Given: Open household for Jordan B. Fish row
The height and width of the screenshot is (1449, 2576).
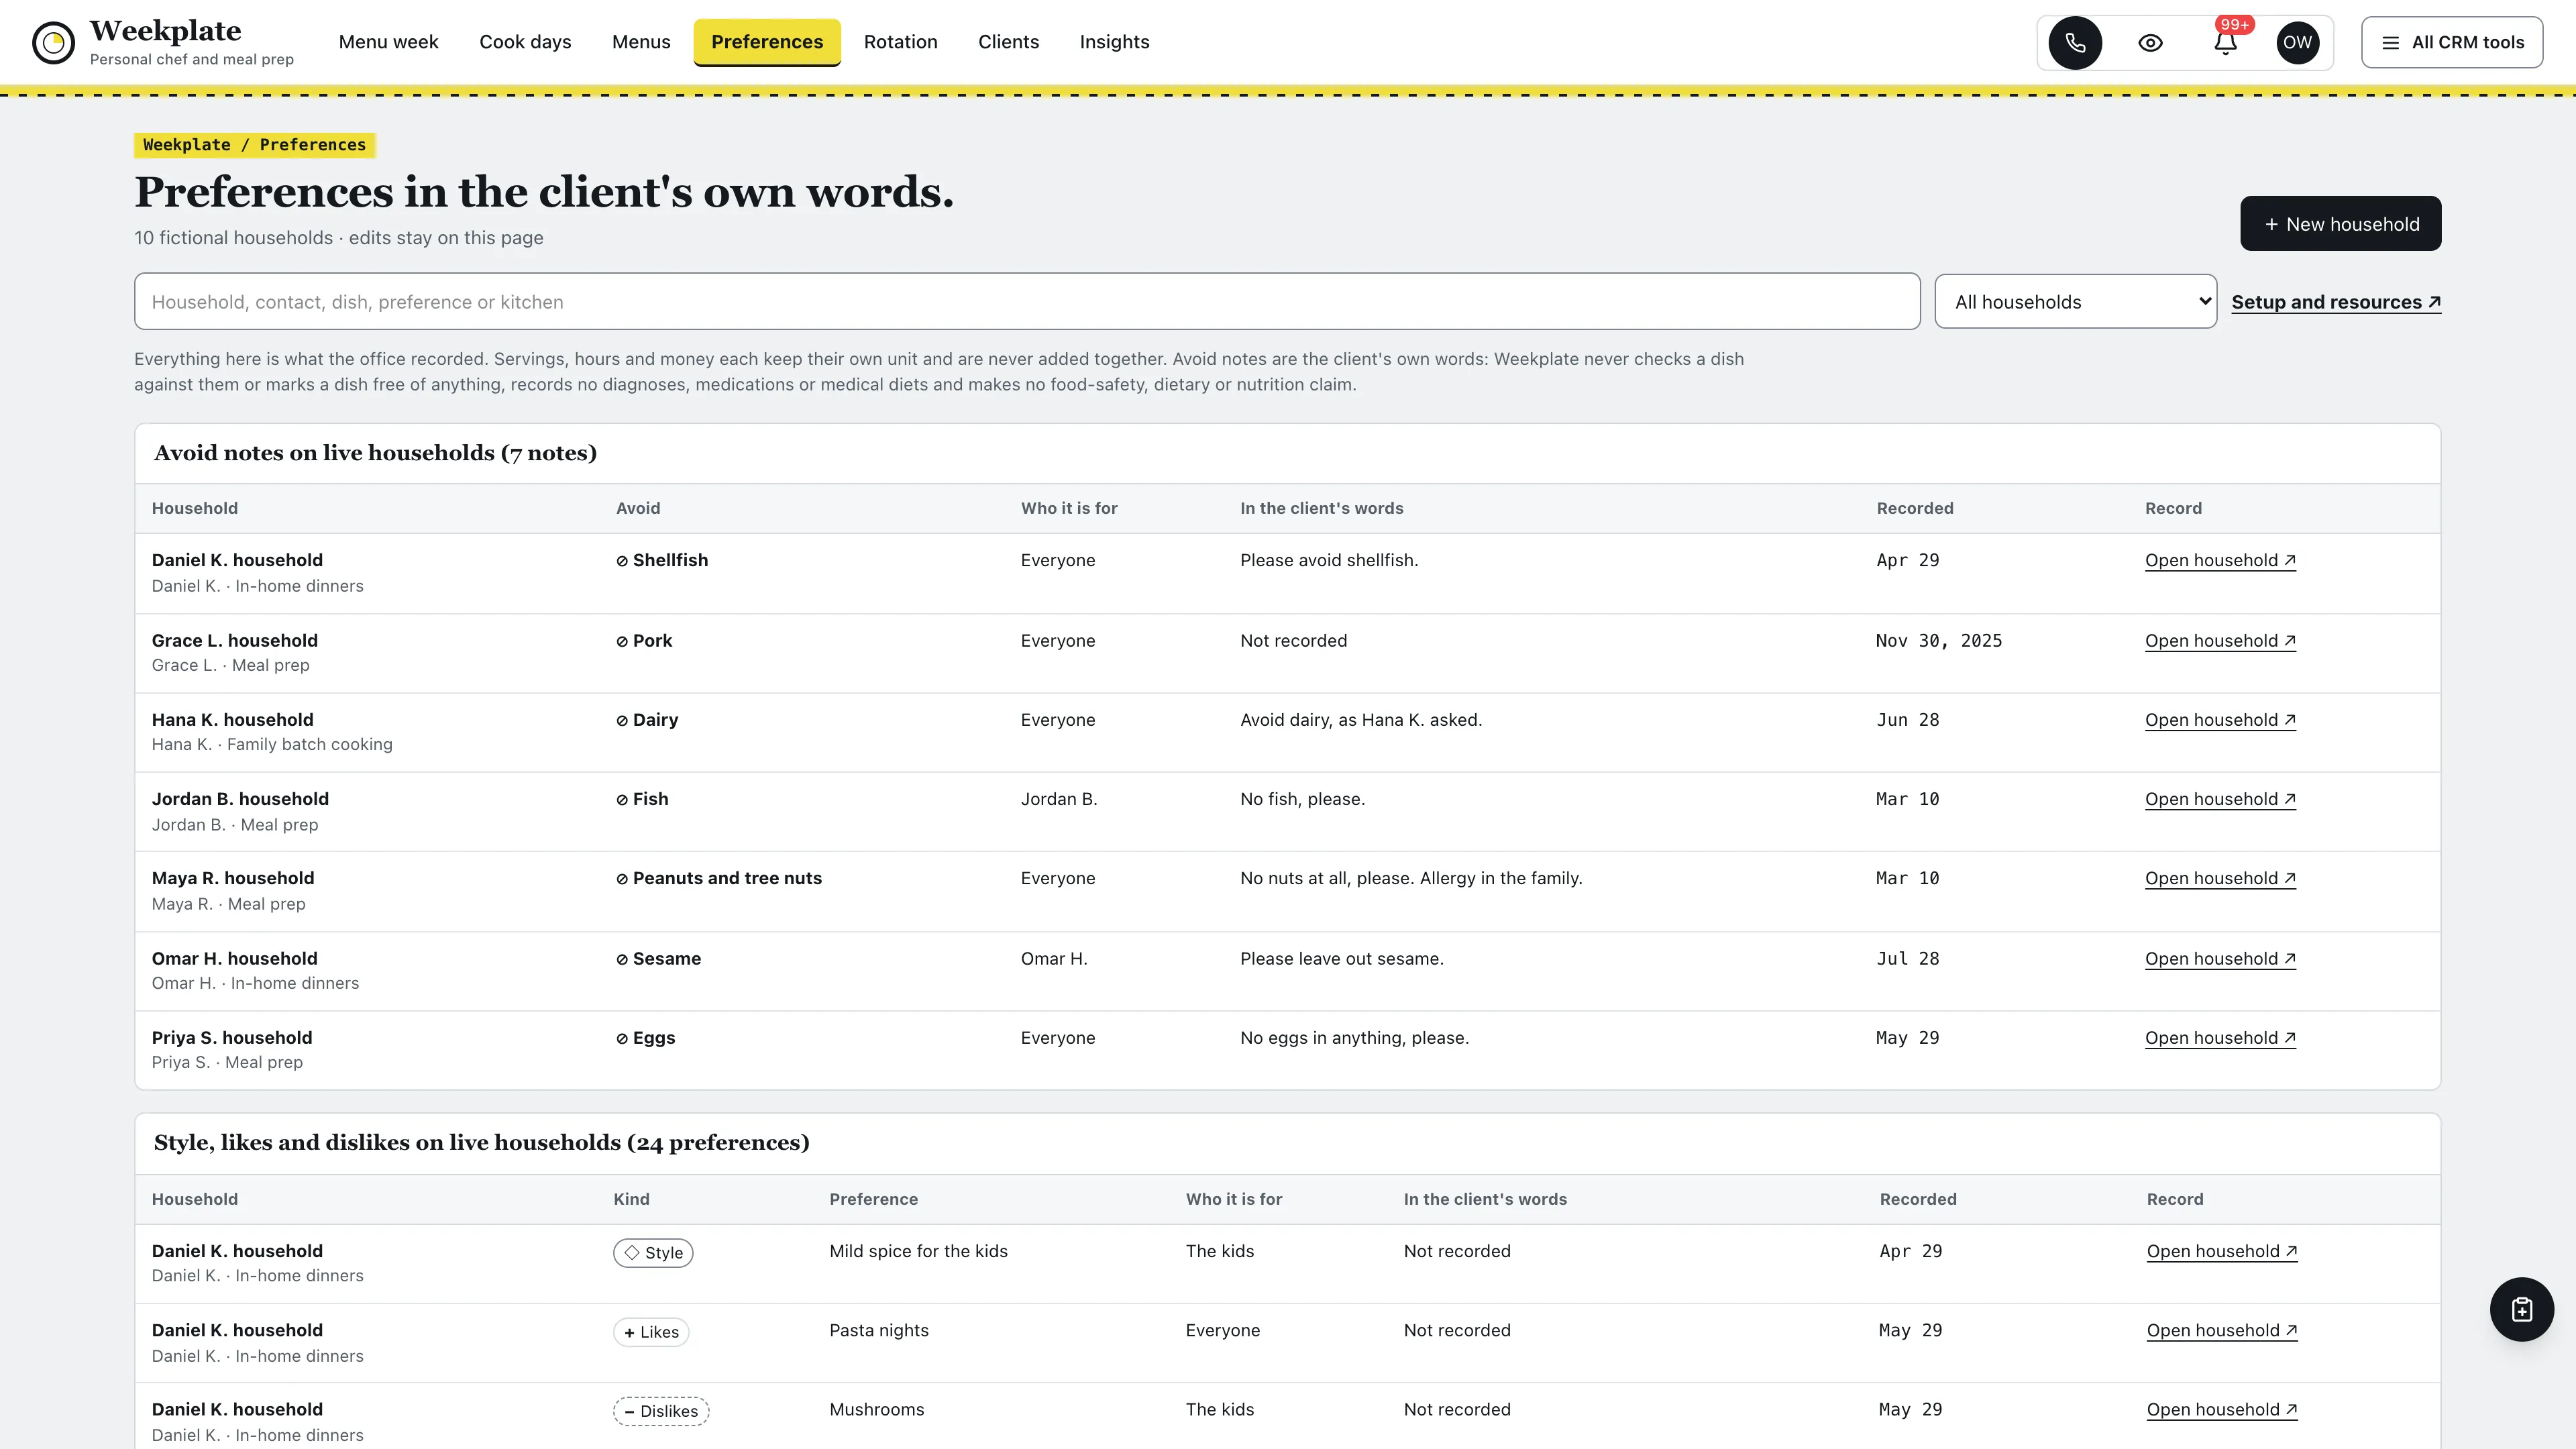Looking at the screenshot, I should click(x=2219, y=799).
